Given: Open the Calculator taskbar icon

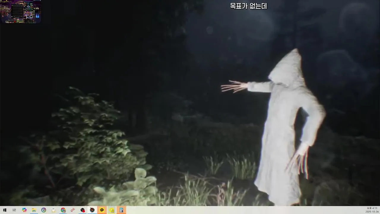Looking at the screenshot, I should [x=121, y=210].
